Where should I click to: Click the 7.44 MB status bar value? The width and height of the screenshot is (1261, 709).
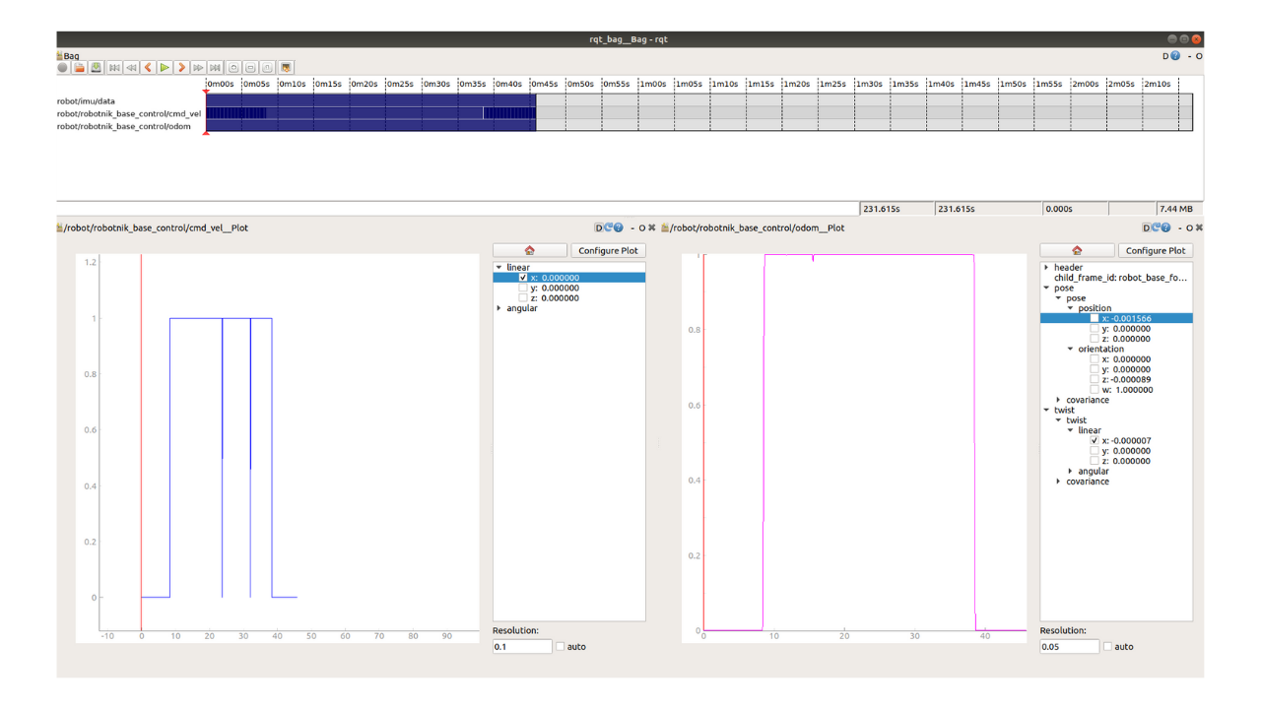1176,209
